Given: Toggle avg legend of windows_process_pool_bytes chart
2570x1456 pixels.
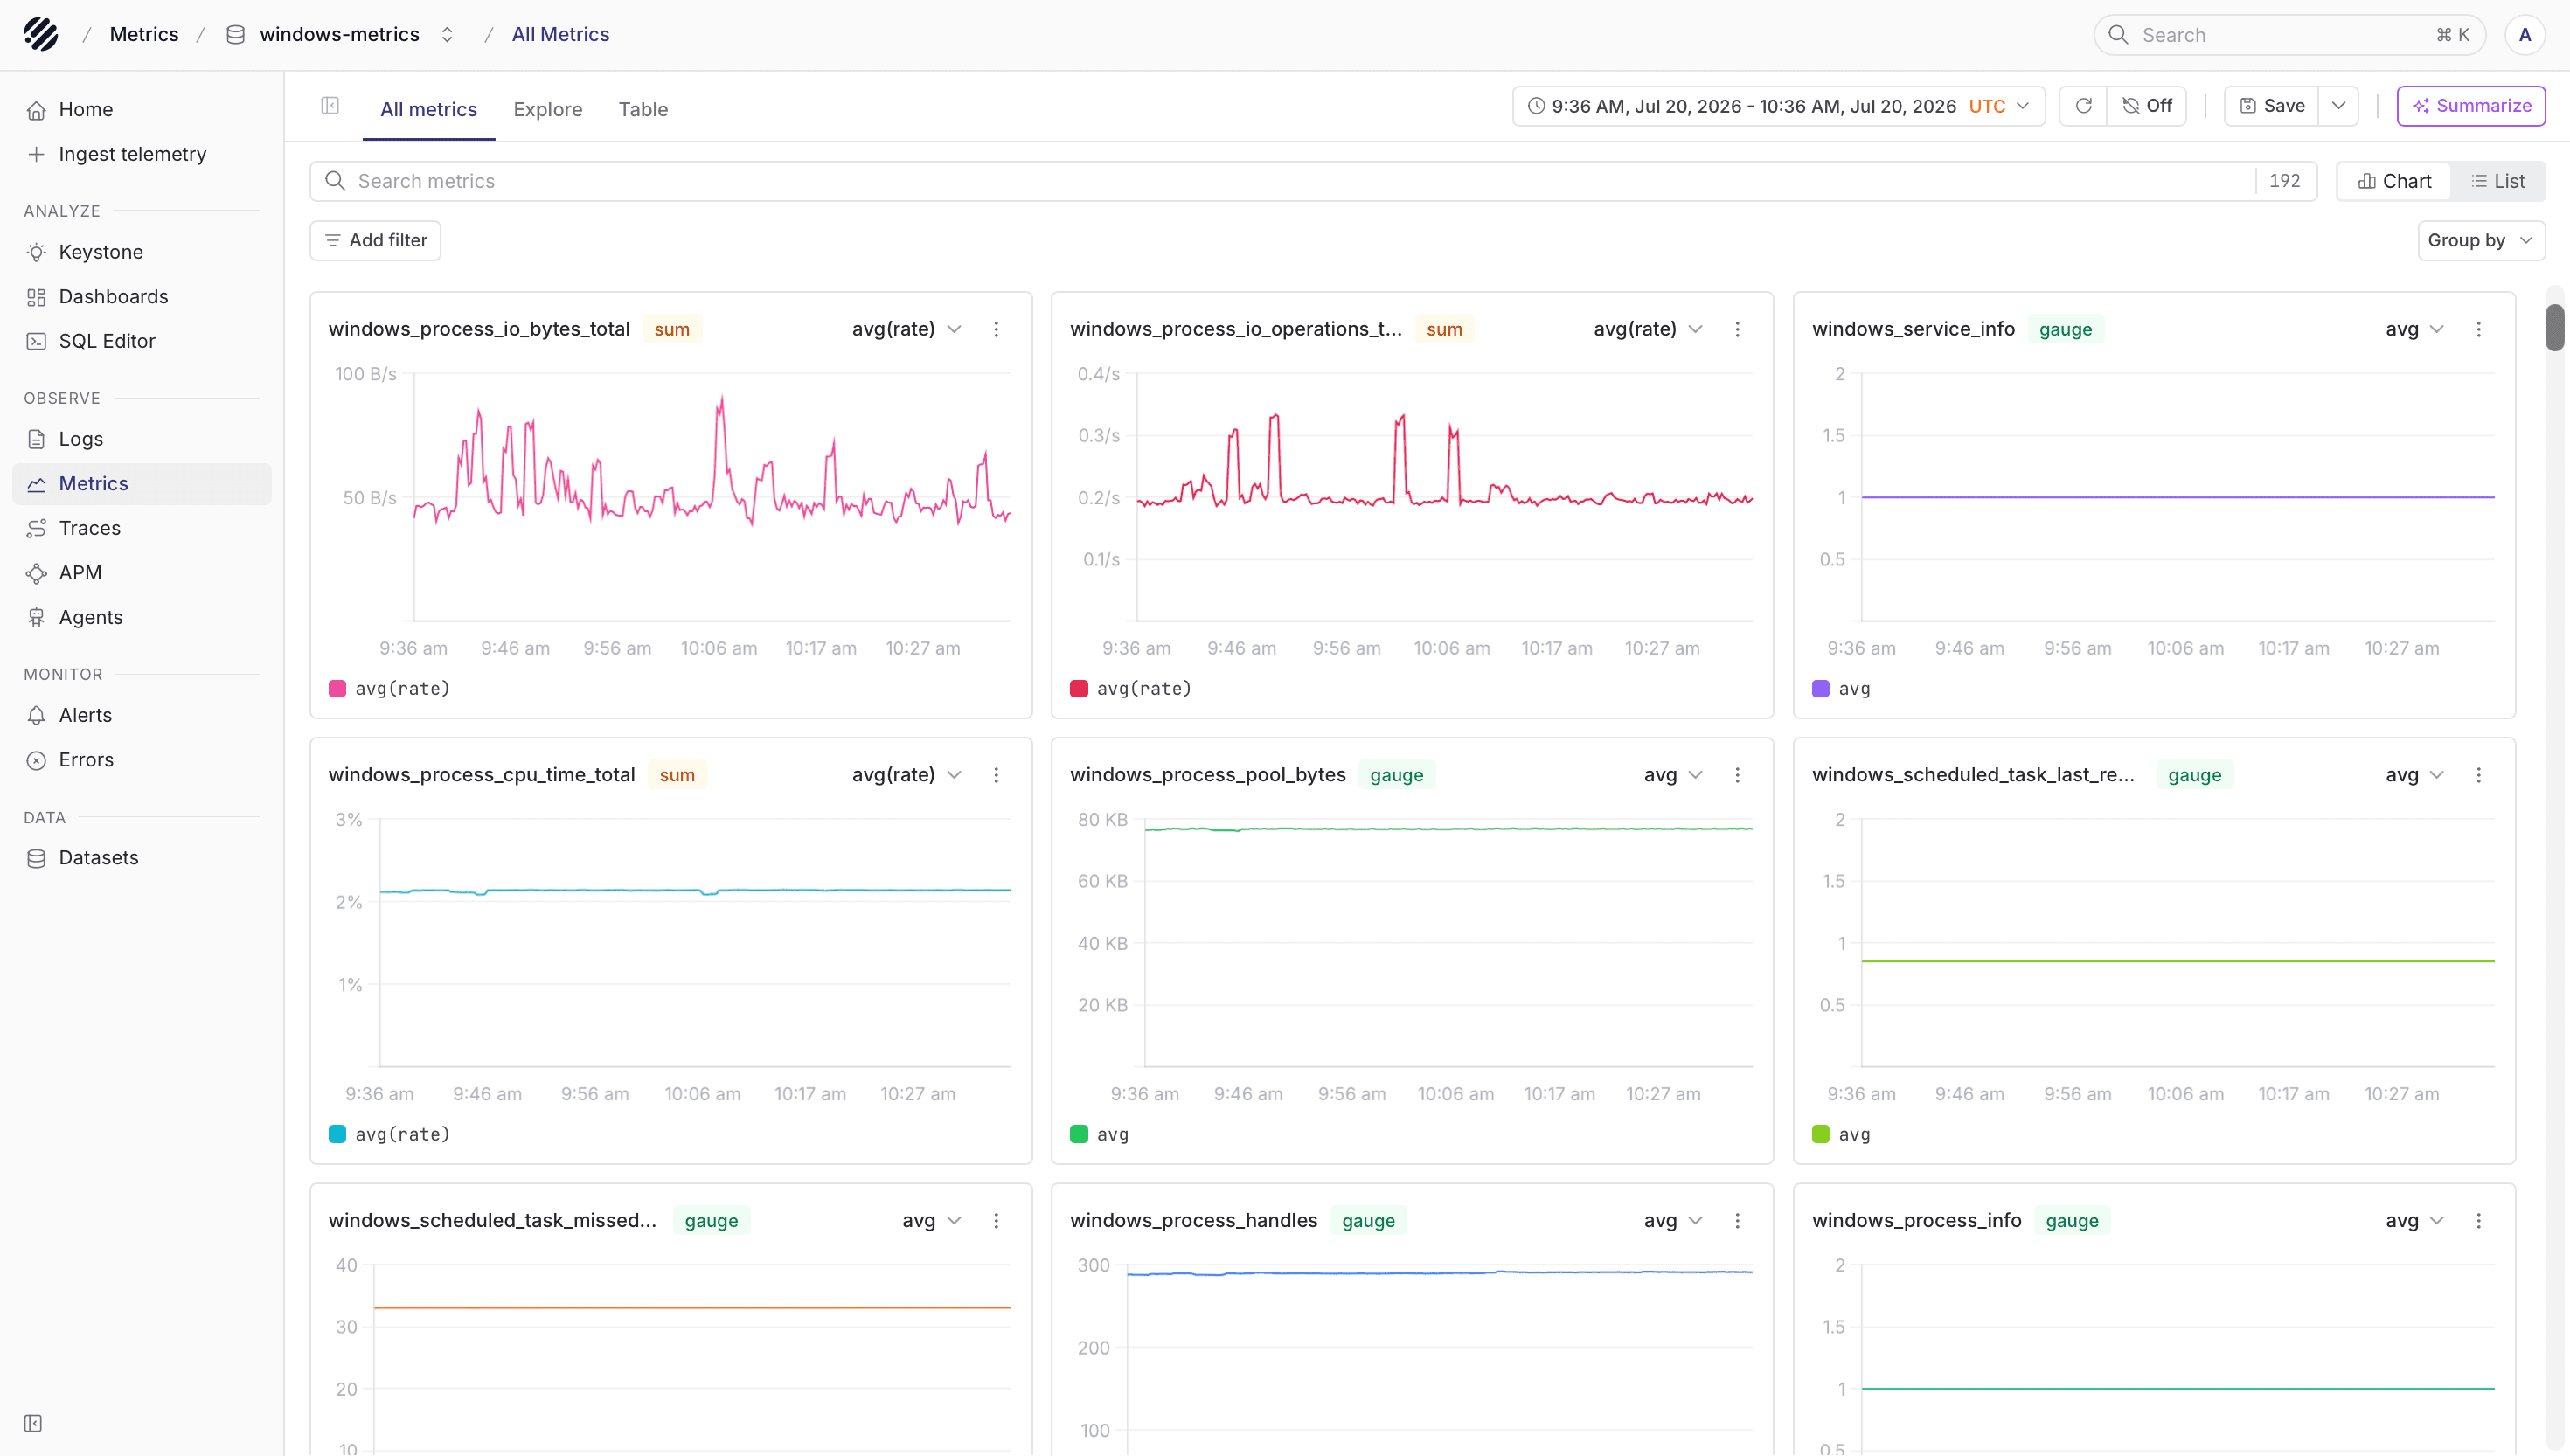Looking at the screenshot, I should point(1100,1135).
